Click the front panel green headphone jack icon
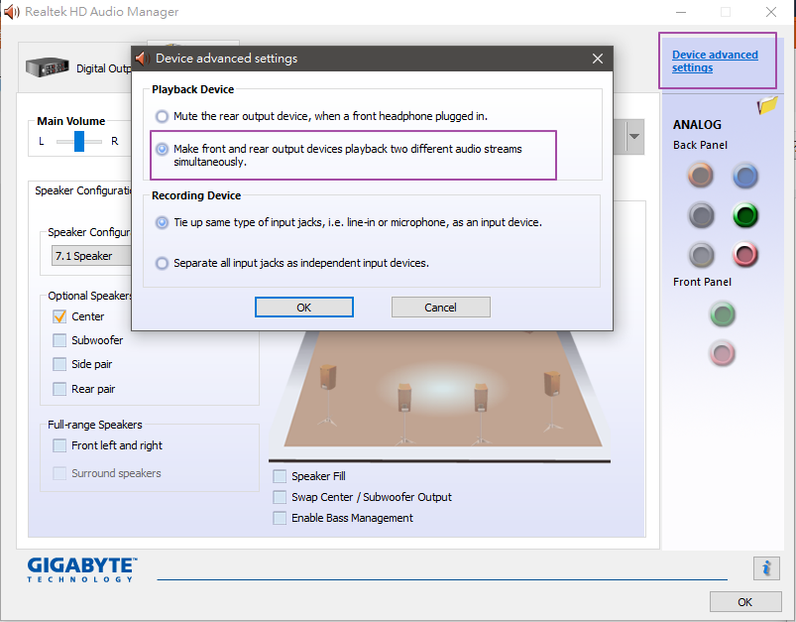796x622 pixels. tap(722, 313)
